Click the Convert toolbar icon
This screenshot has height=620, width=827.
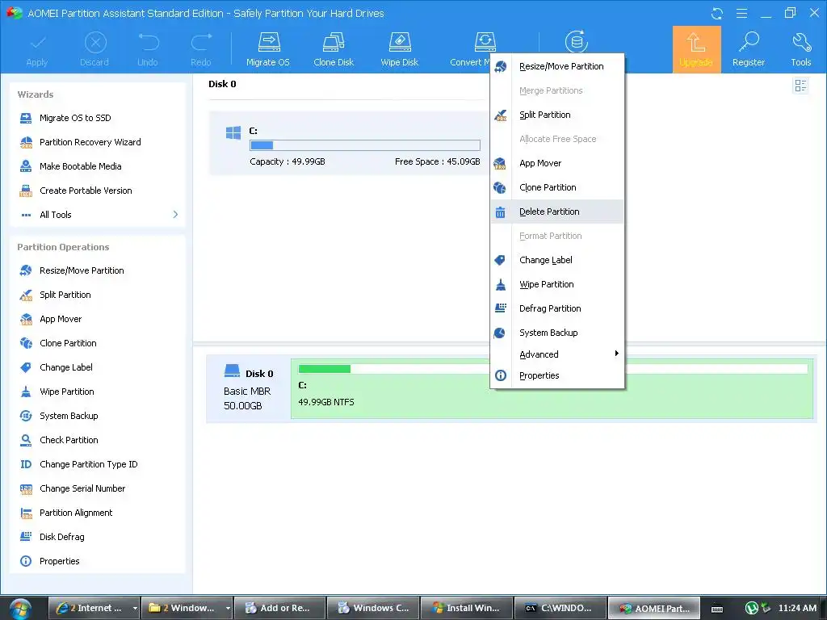coord(485,42)
